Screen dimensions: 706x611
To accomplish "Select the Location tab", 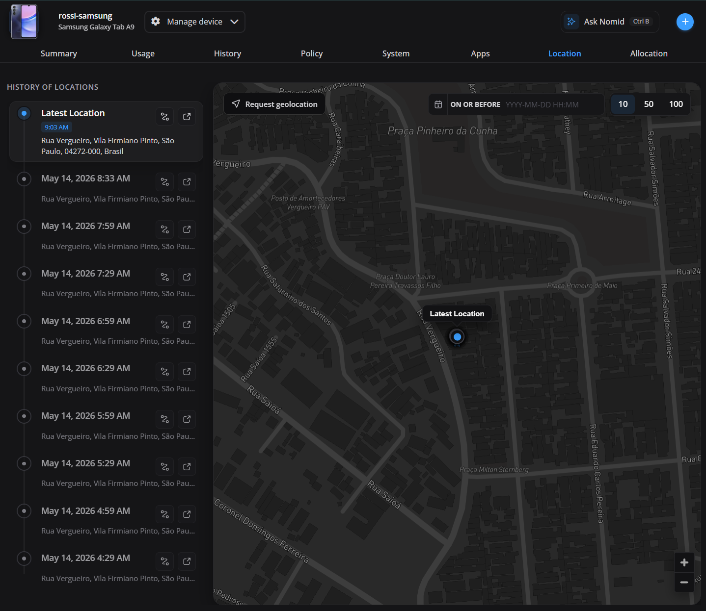I will pos(565,53).
